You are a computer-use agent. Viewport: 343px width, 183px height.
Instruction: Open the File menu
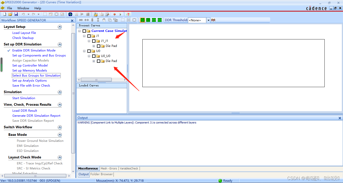(10, 8)
